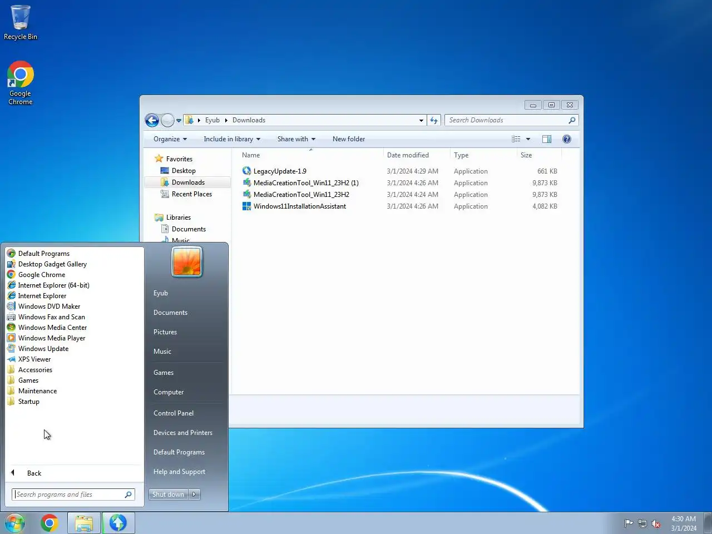Open Desktop Gadget Gallery
This screenshot has height=534, width=712.
(x=52, y=264)
